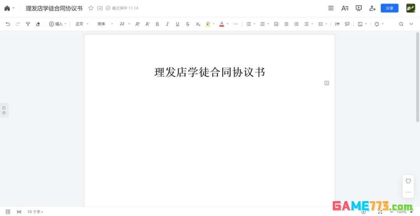This screenshot has width=420, height=216.
Task: Open the 插入 insert menu
Action: pyautogui.click(x=58, y=24)
